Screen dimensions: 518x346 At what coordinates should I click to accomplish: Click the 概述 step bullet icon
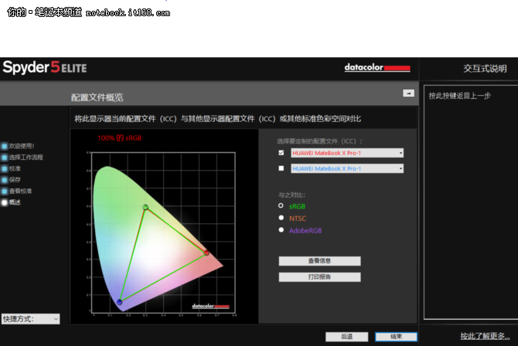tap(4, 202)
